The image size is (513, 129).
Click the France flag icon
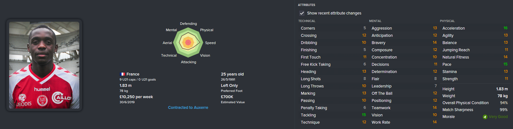(122, 74)
